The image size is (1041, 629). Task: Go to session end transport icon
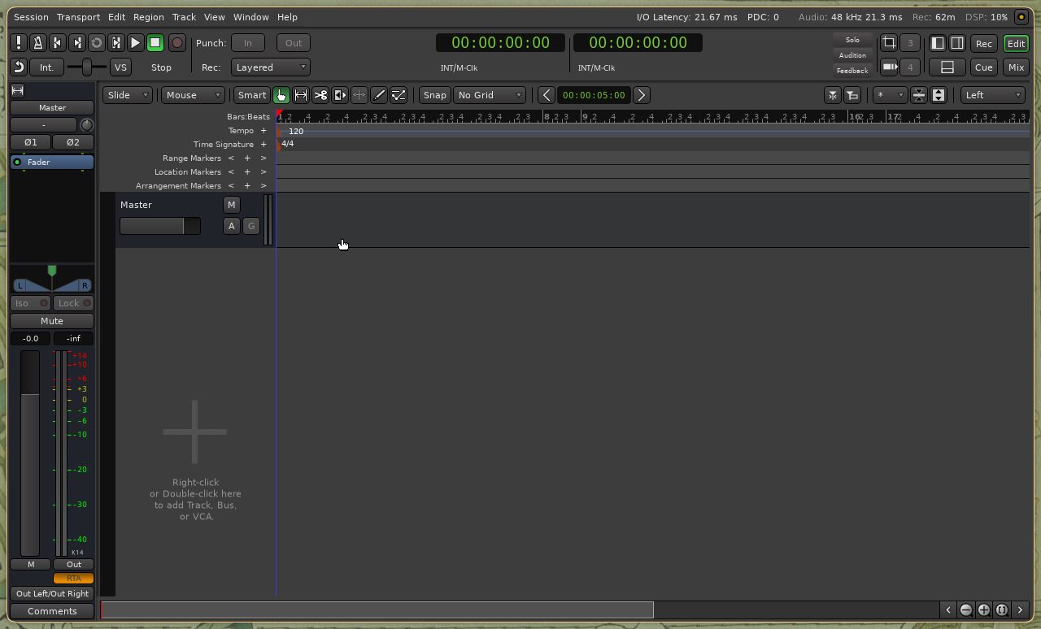coord(77,43)
